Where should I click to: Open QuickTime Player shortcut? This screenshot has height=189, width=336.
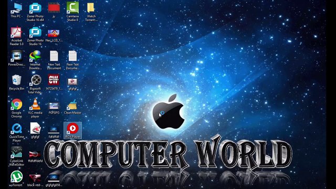[x=16, y=133]
